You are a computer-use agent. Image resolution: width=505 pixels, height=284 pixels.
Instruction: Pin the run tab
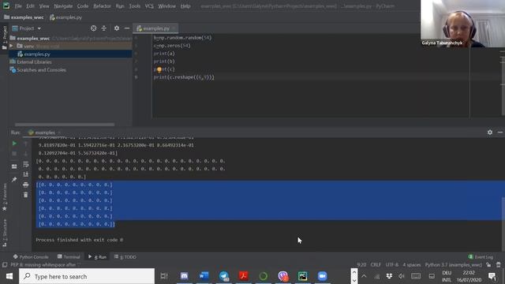tap(14, 179)
